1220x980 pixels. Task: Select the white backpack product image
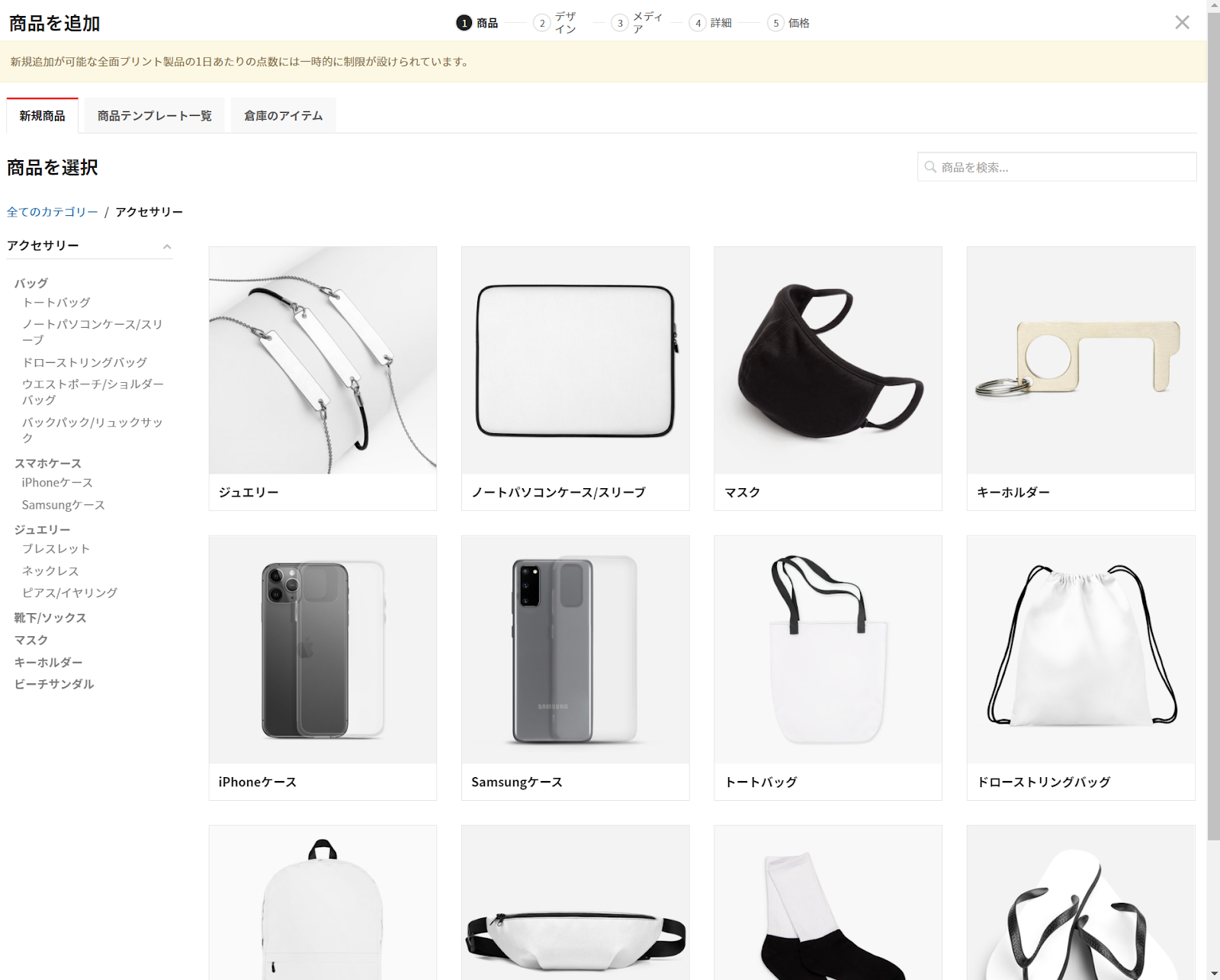pos(323,903)
